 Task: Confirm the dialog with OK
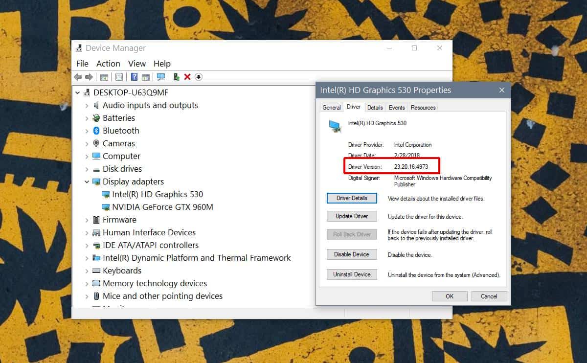click(450, 296)
